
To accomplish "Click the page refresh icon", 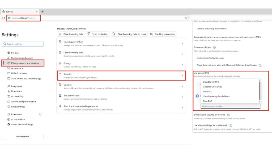I will click(x=3, y=18).
